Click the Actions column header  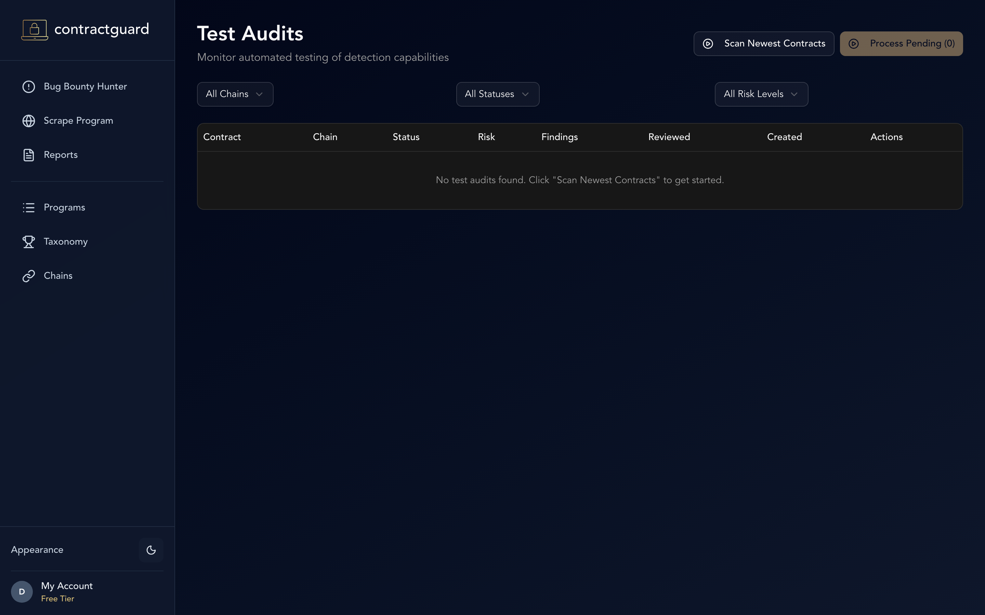pos(886,137)
